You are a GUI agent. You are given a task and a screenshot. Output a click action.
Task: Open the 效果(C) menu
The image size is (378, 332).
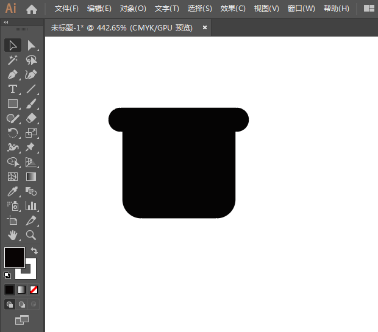233,9
